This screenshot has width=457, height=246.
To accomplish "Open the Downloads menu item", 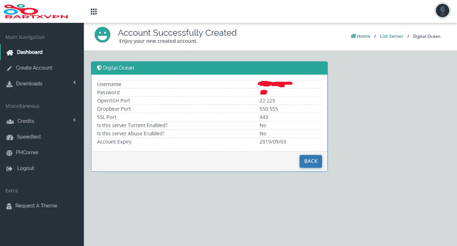I will [x=29, y=83].
